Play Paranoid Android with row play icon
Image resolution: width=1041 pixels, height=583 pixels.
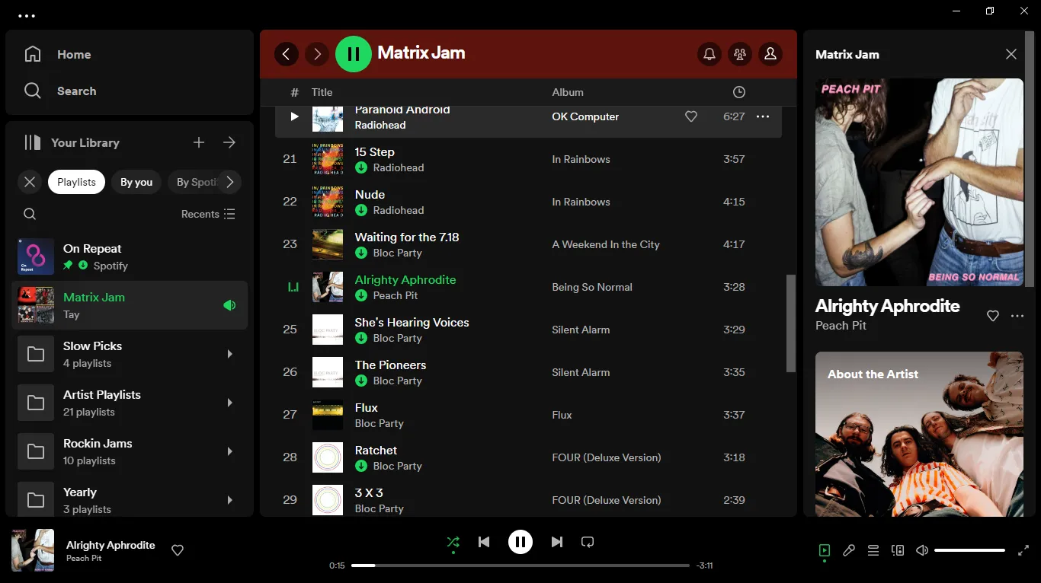pyautogui.click(x=294, y=116)
